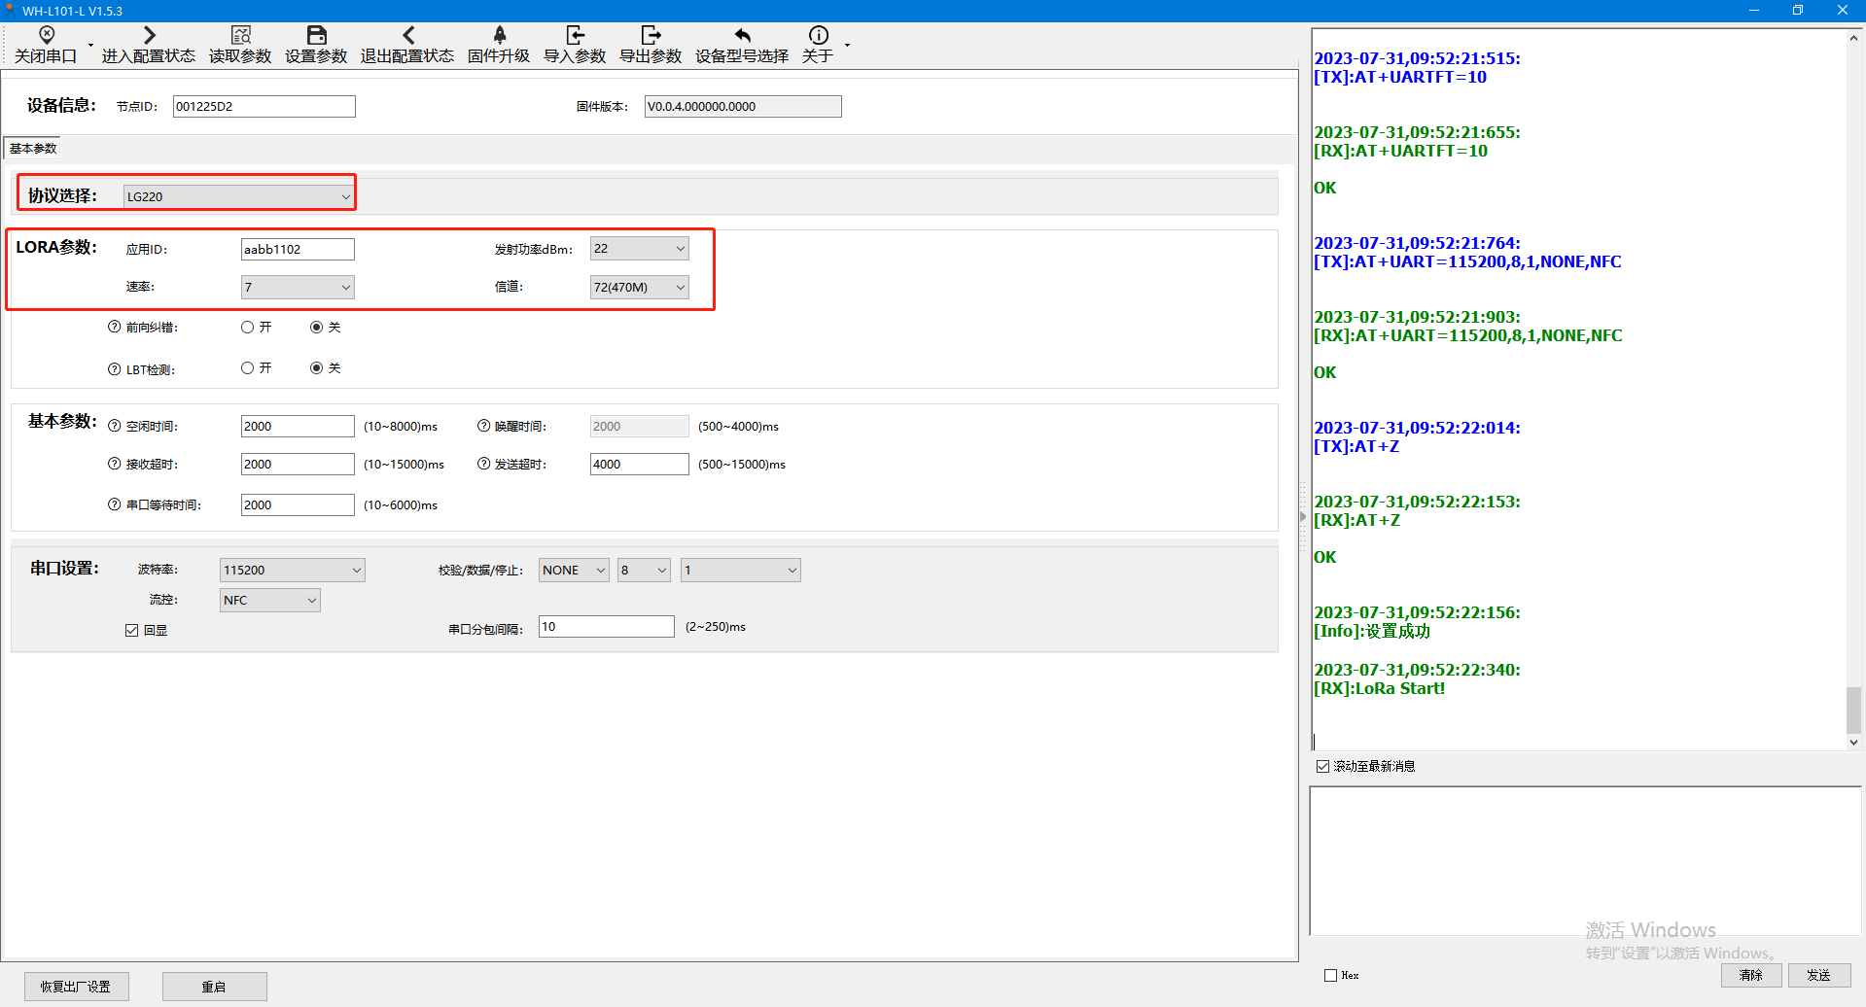Click 退出配置状态 exit config mode icon
The image size is (1866, 1007).
click(407, 36)
